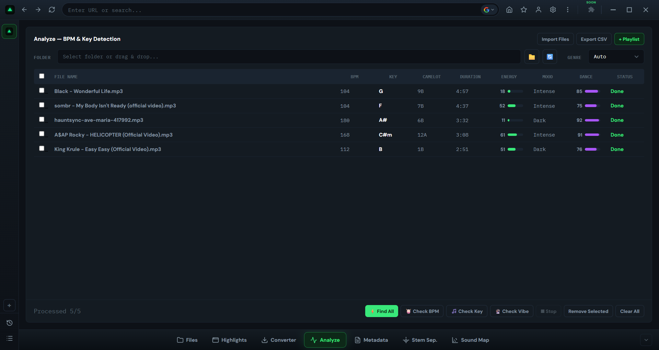
Task: Open settings with the gear icon
Action: 553,10
